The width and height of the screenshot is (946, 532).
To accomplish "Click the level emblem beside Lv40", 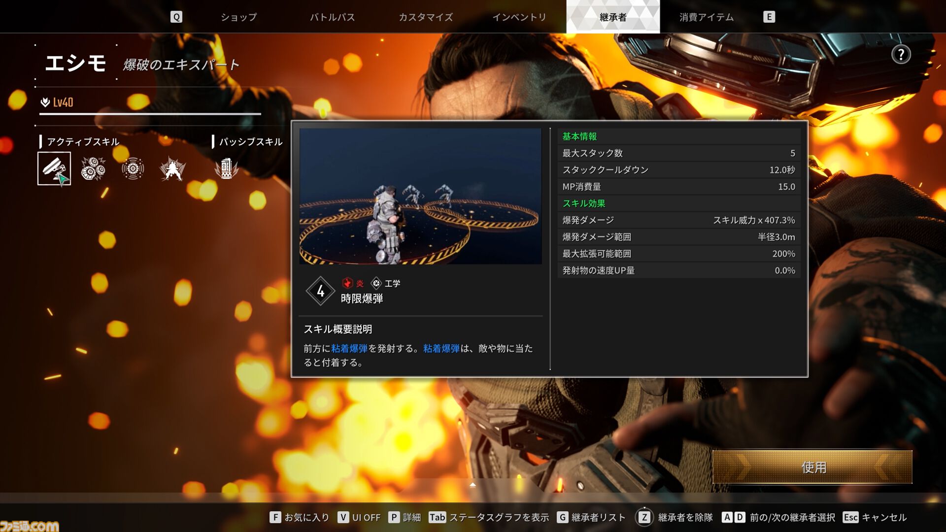I will pyautogui.click(x=45, y=102).
